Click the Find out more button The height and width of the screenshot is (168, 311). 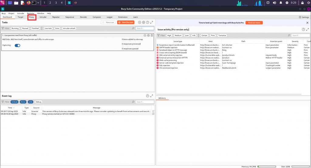coord(254,23)
